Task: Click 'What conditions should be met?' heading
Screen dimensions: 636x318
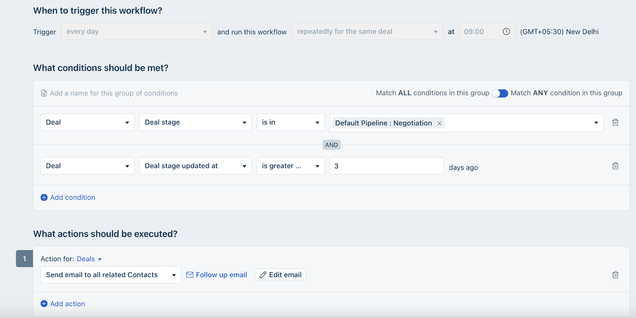Action: 101,68
